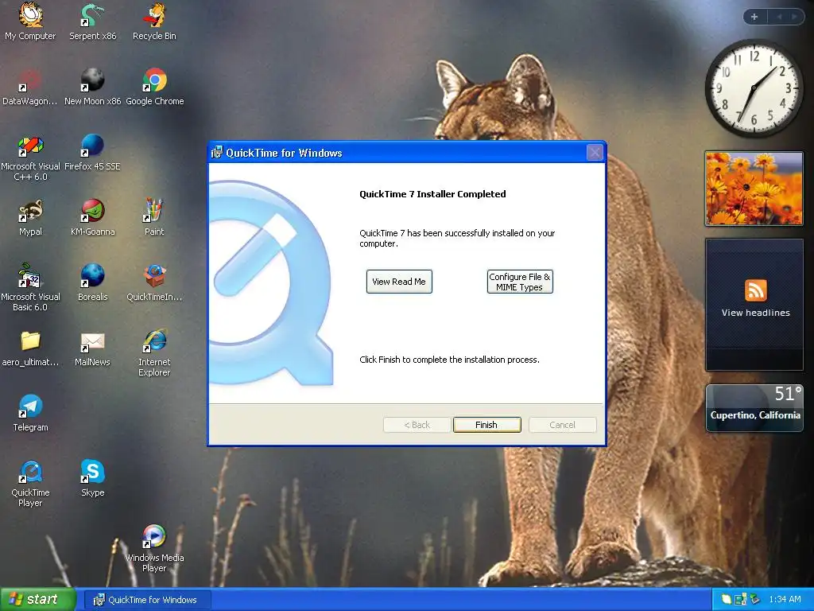This screenshot has width=814, height=611.
Task: Click sidebar next page arrow
Action: click(794, 17)
